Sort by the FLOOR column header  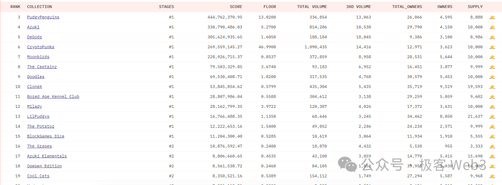coord(270,7)
